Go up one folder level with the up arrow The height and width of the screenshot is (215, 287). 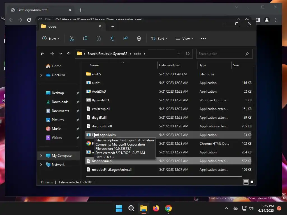click(x=69, y=54)
